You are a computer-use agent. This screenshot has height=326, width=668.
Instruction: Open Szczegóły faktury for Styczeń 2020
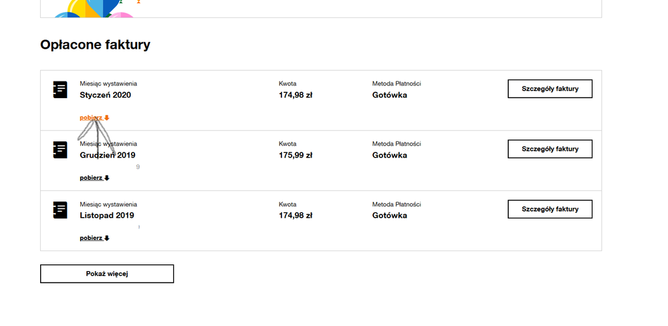(550, 89)
